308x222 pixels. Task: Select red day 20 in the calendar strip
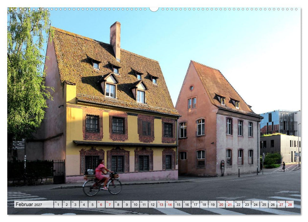221,204
